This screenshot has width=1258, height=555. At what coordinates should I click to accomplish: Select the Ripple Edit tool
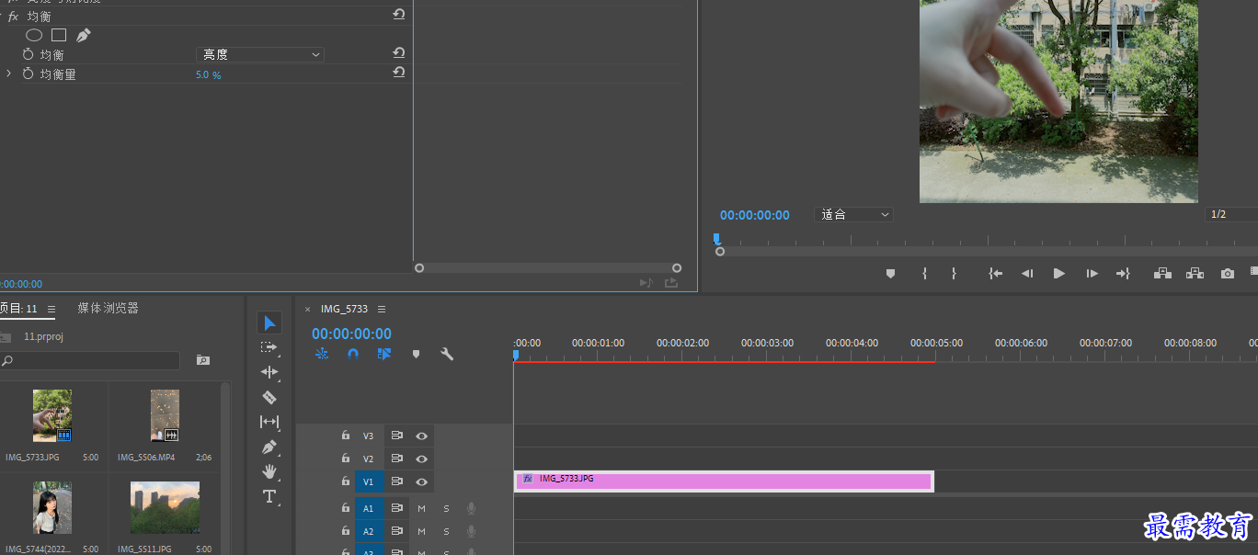[x=269, y=372]
